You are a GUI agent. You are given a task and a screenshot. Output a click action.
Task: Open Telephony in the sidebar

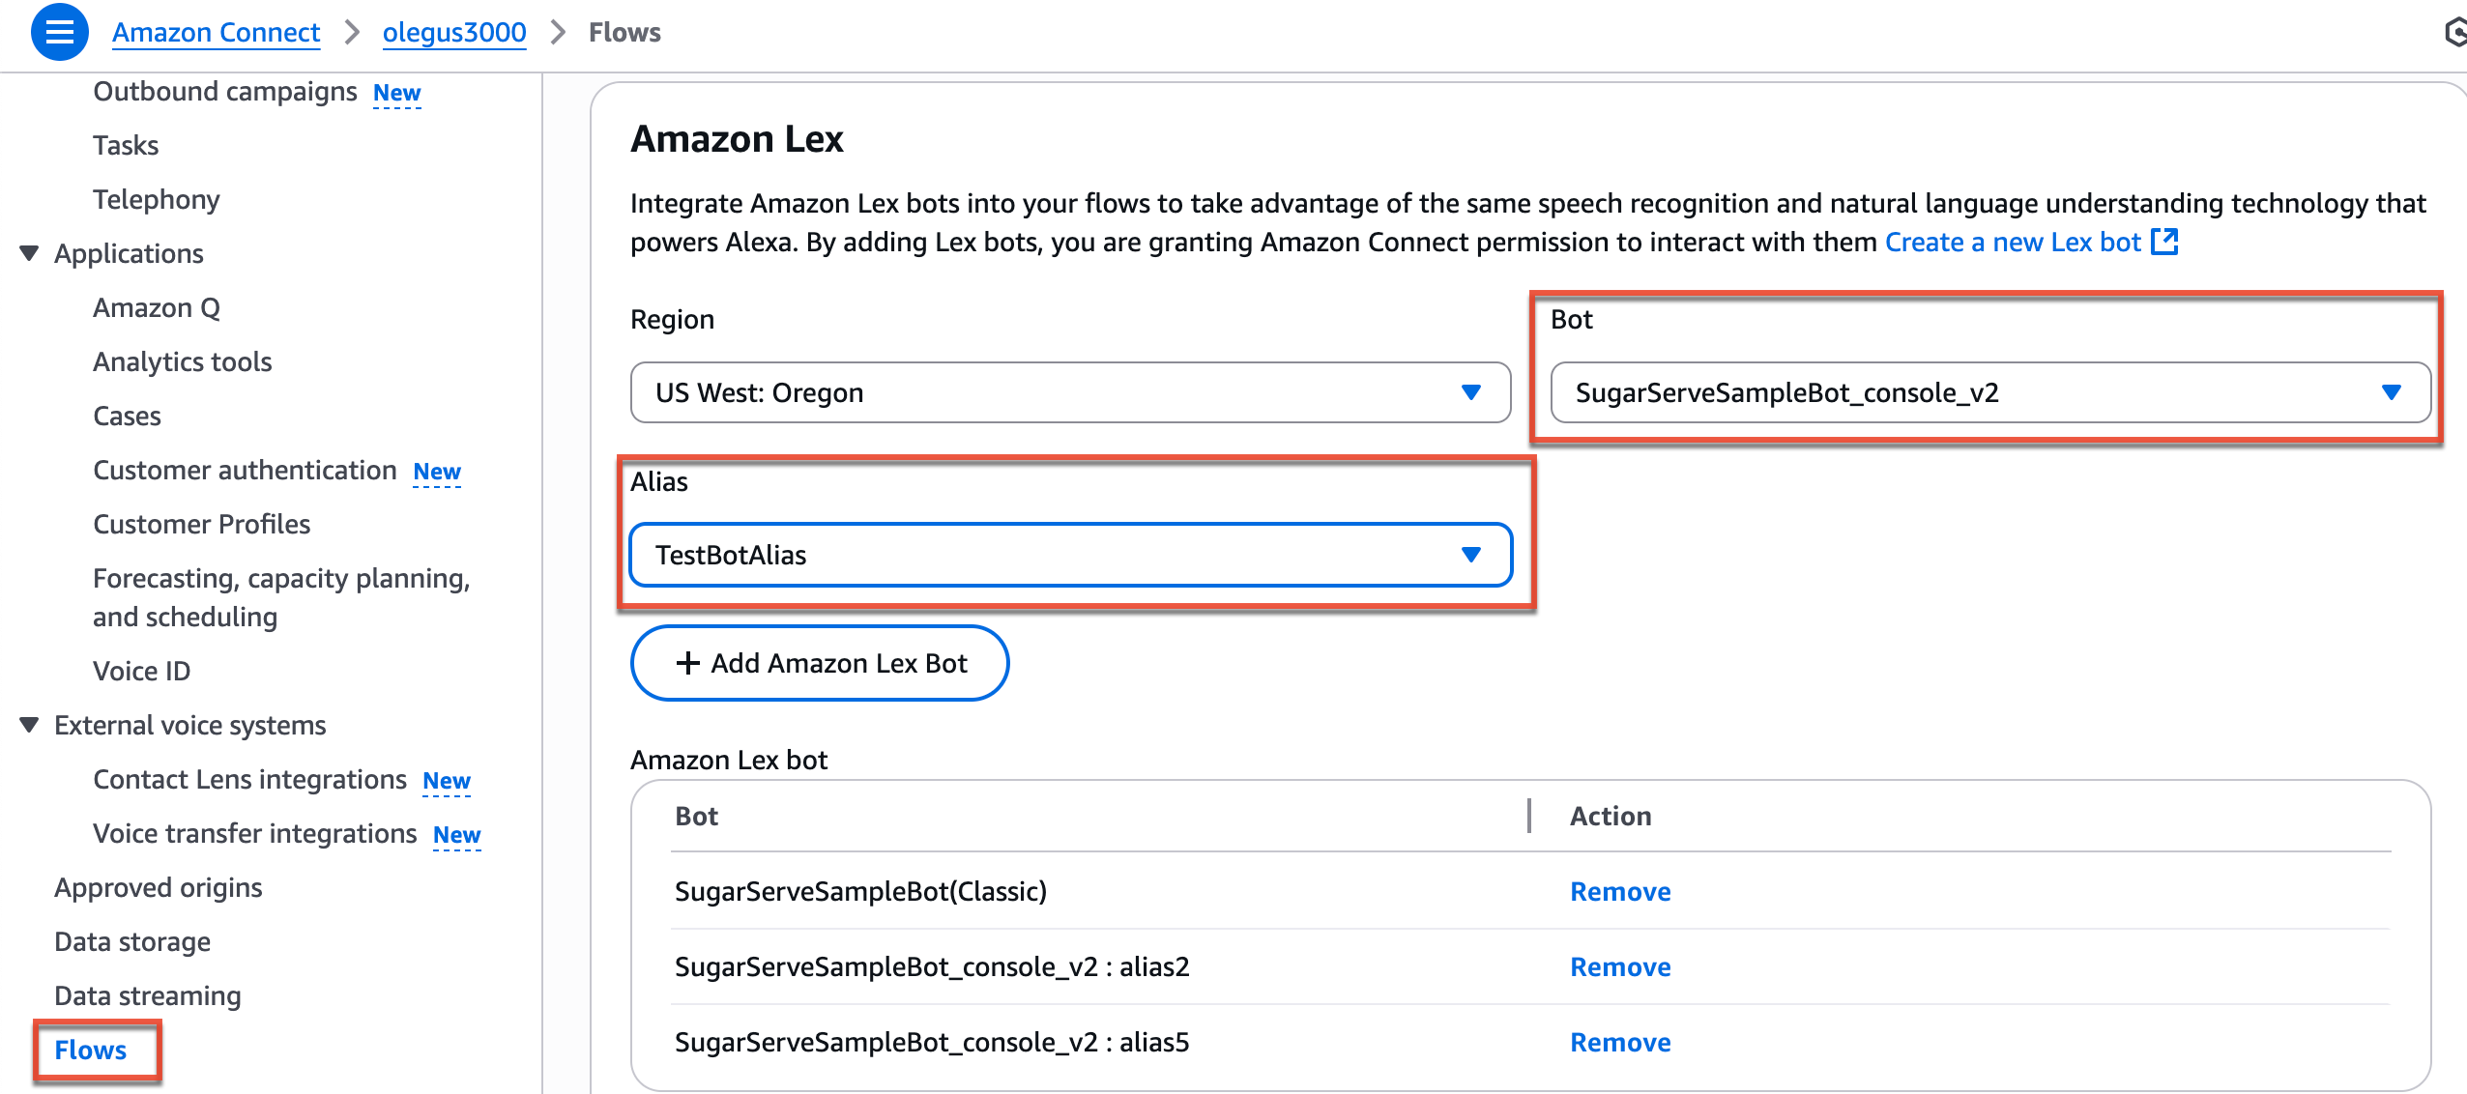point(157,199)
